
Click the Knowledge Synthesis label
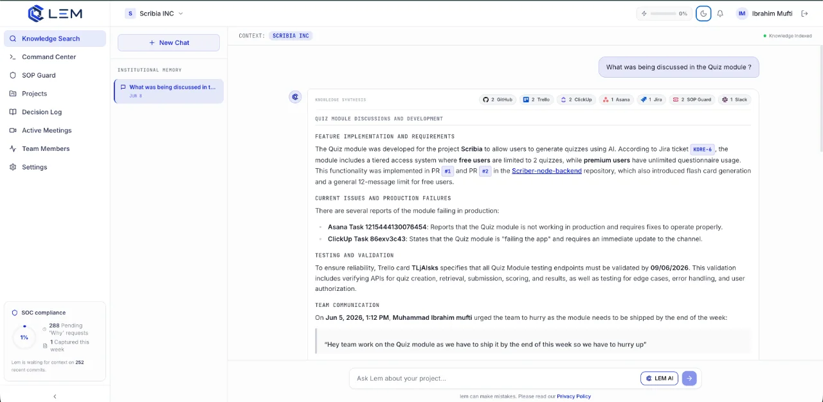click(340, 100)
